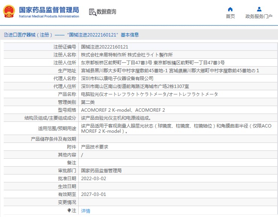Click the approval date 2022-03-02

[94, 178]
